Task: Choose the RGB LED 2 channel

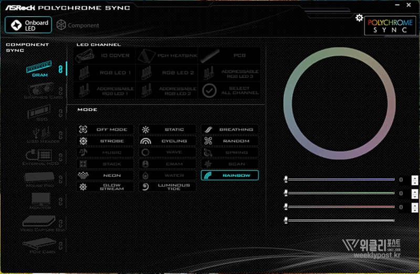Action: click(167, 73)
